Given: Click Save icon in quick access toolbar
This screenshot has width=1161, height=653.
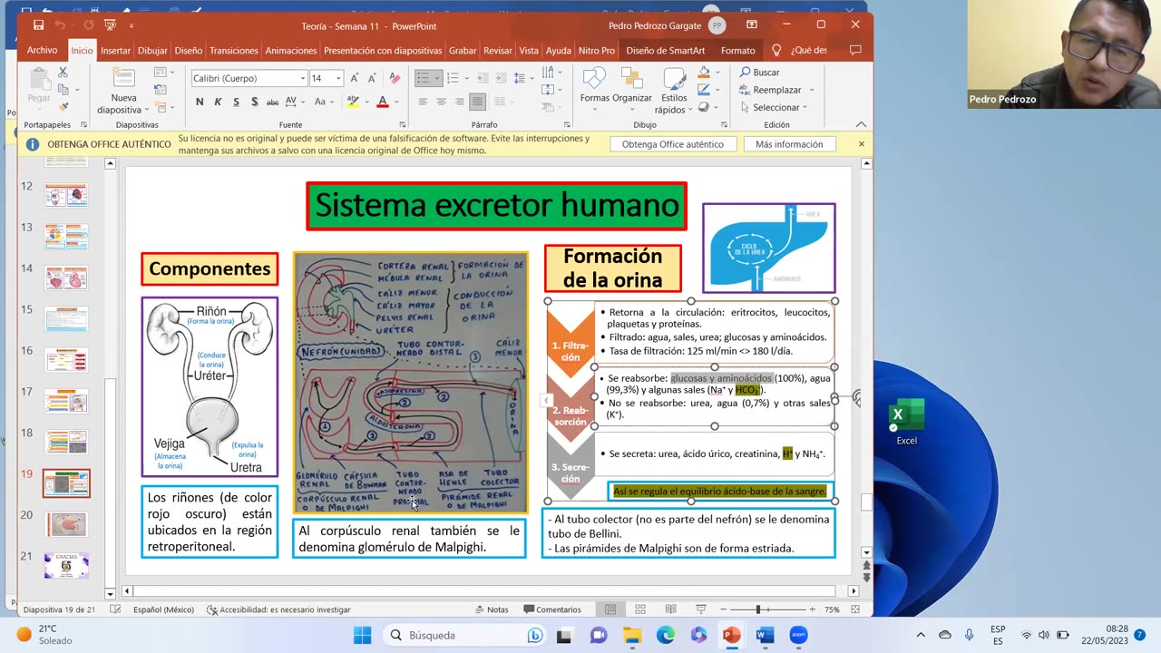Looking at the screenshot, I should pyautogui.click(x=38, y=25).
